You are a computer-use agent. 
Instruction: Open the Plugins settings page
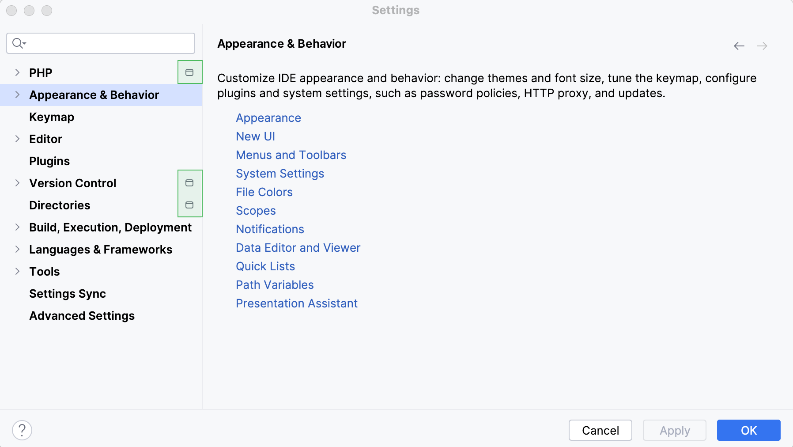49,161
